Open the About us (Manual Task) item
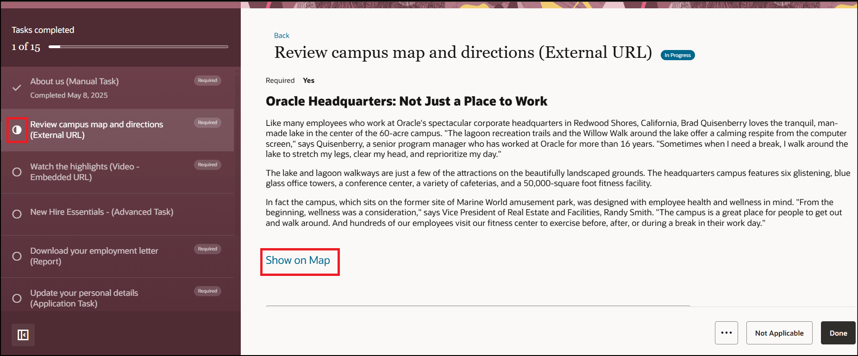Screen dimensions: 858x356 click(x=117, y=88)
